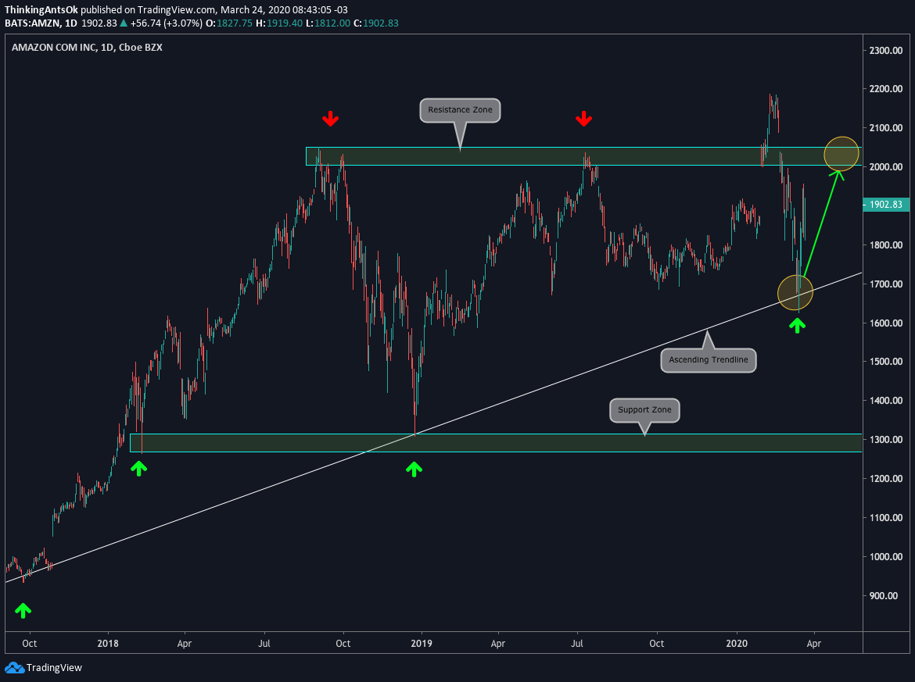Viewport: 915px width, 682px height.
Task: Click the low price L:1812.00
Action: point(328,23)
